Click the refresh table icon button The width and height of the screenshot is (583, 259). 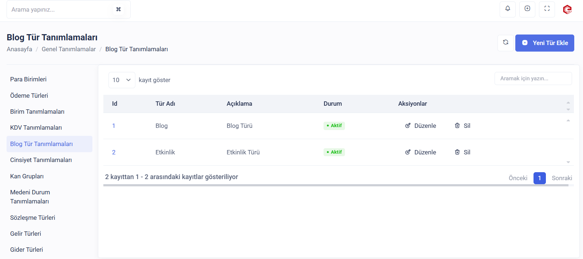pos(505,43)
